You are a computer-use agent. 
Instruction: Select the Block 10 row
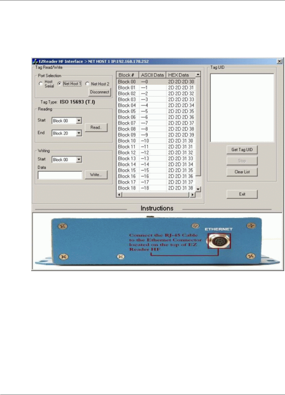(156, 141)
